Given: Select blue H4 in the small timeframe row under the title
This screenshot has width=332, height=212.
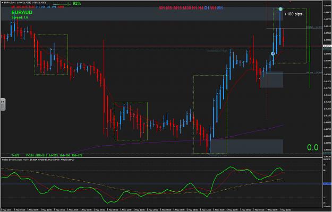Looking at the screenshot, I should (43, 7).
